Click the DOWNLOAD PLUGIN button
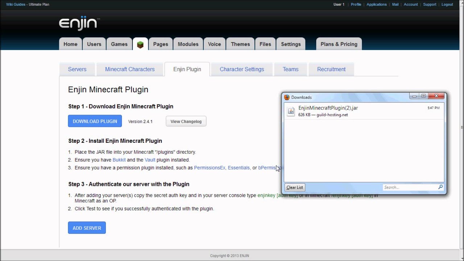 click(95, 121)
